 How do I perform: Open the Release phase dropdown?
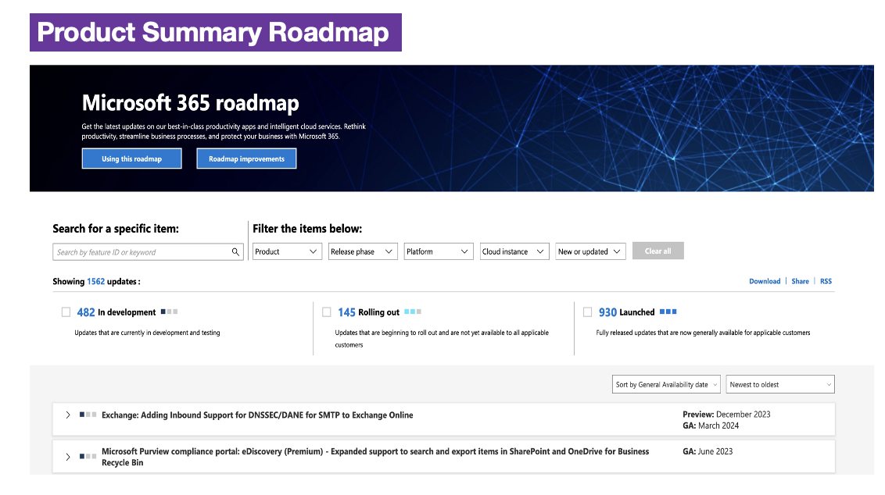pyautogui.click(x=363, y=251)
